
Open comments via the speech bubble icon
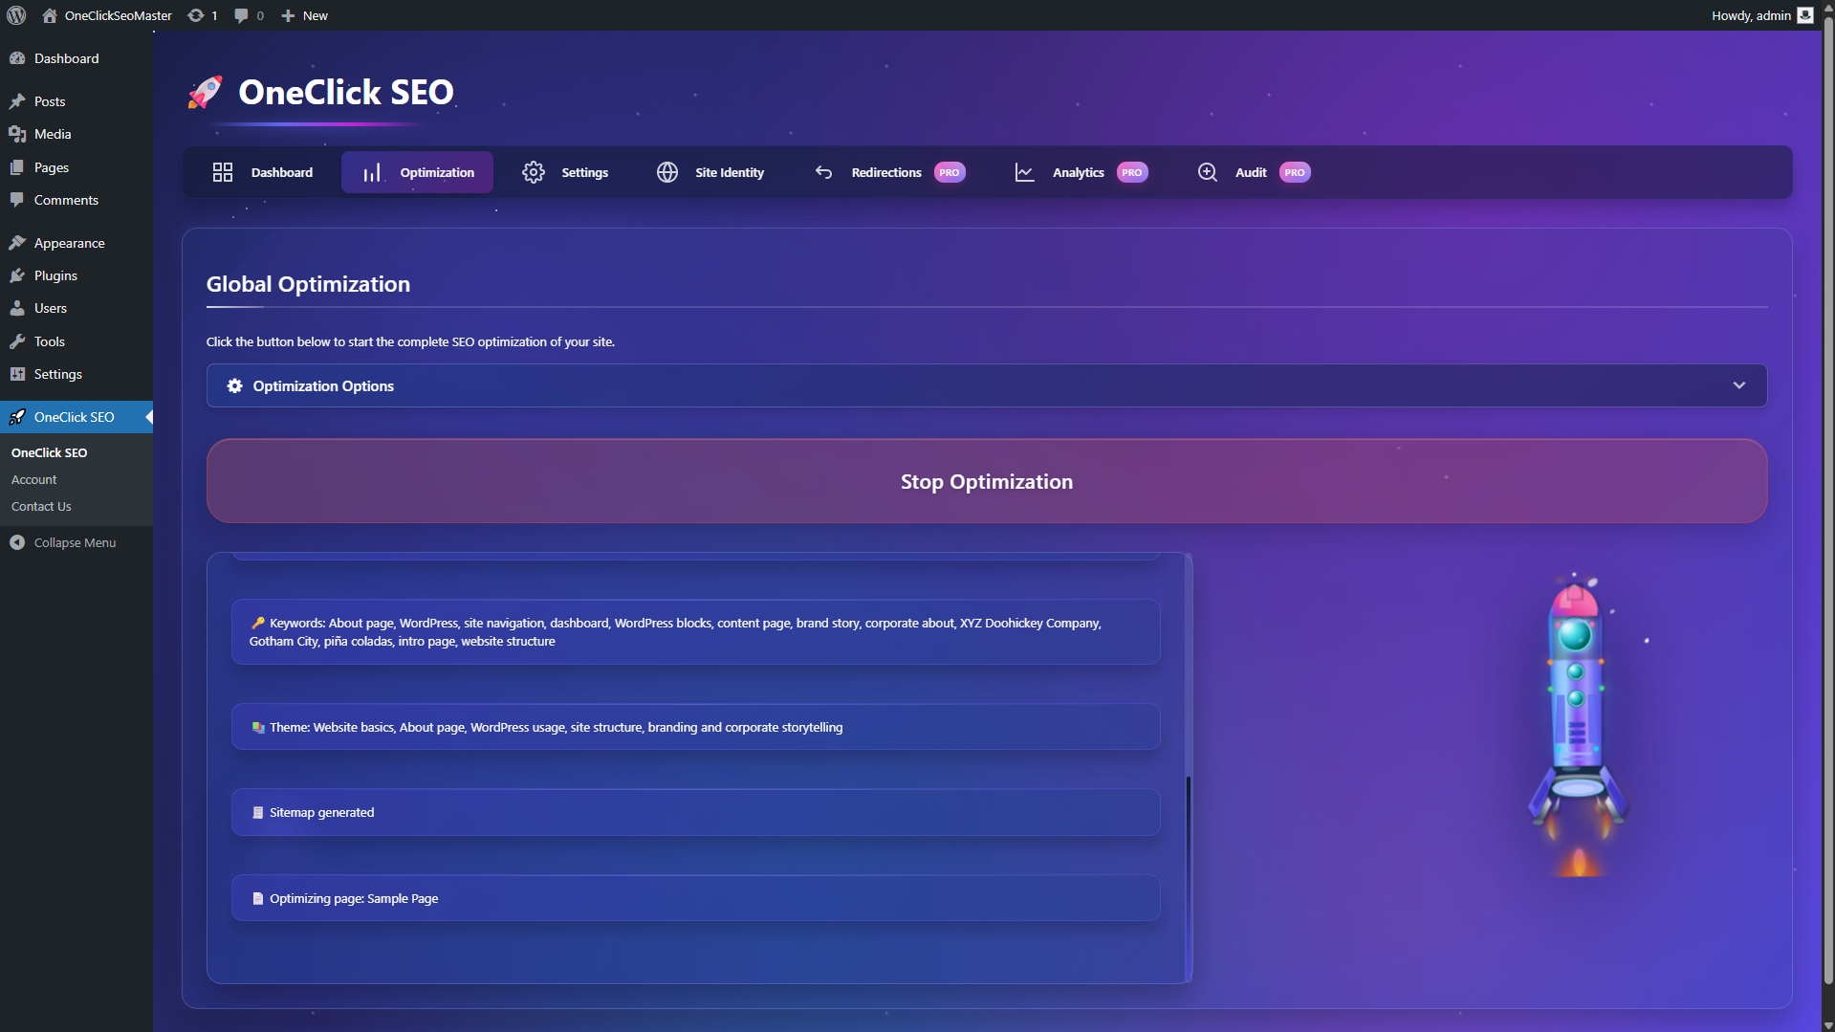[240, 15]
